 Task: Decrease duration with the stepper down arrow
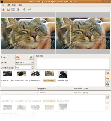tap(32, 69)
